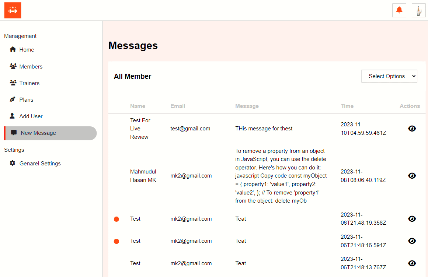Click the Home house icon
Viewport: 428px width, 277px height.
coord(13,49)
